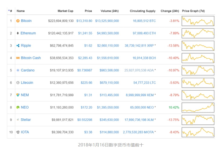The width and height of the screenshot is (219, 160).
Task: Click NEM's 7-day price graph thumbnail
Action: click(198, 95)
